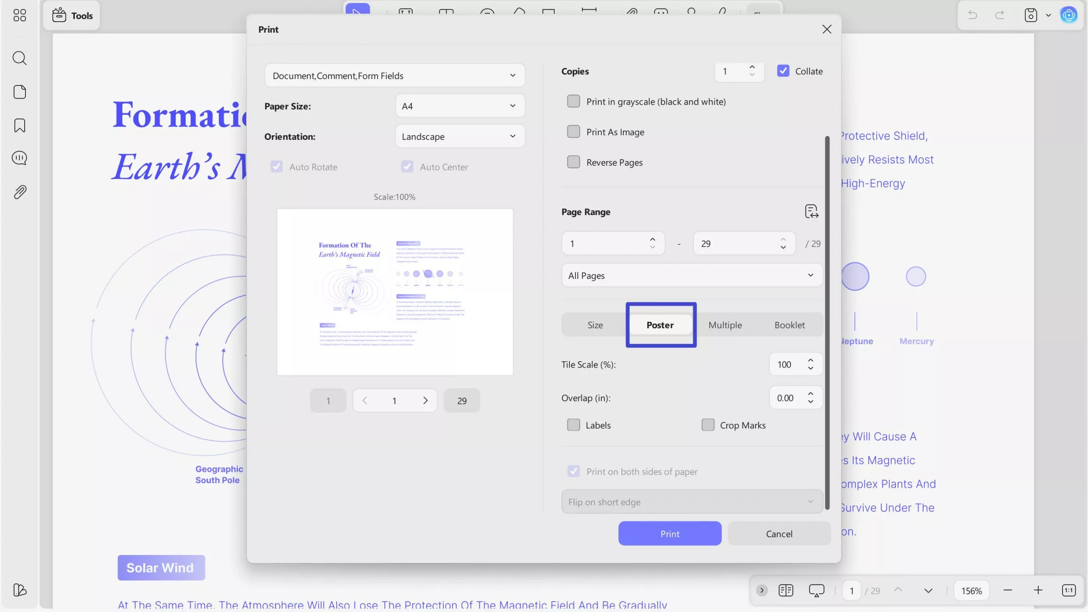
Task: Click the Save icon in the top bar
Action: pos(1031,15)
